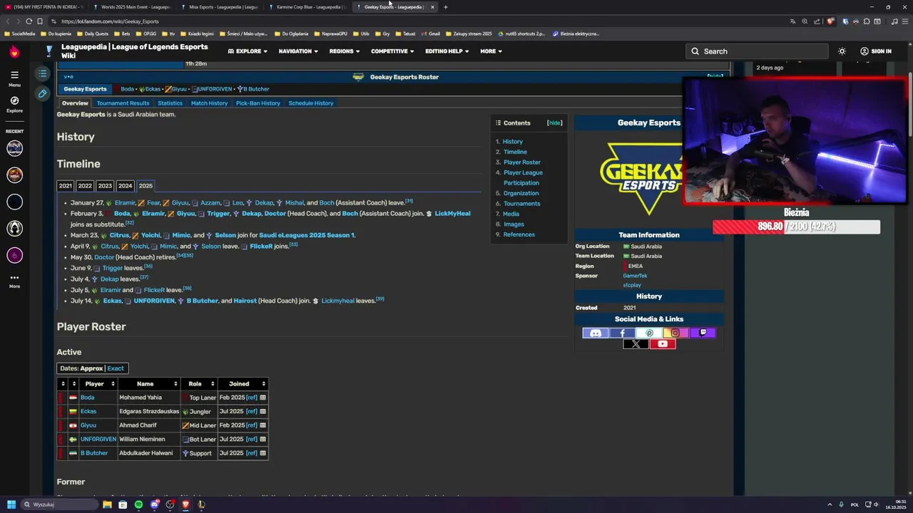Screen dimensions: 913x513
Task: Open the Match History tab
Action: [x=209, y=103]
